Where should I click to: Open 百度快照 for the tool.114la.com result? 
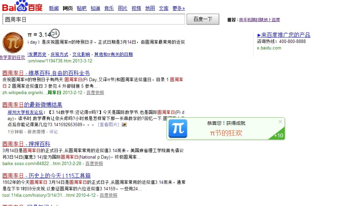coord(108,195)
